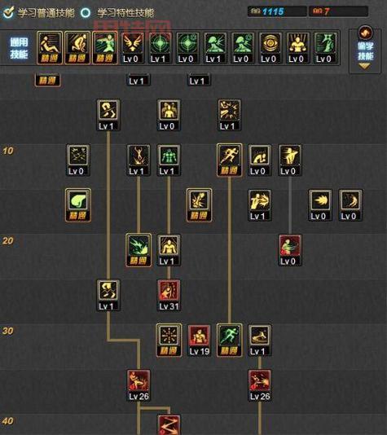387x435 pixels.
Task: Select the 学习普通技能 option
Action: coord(40,12)
